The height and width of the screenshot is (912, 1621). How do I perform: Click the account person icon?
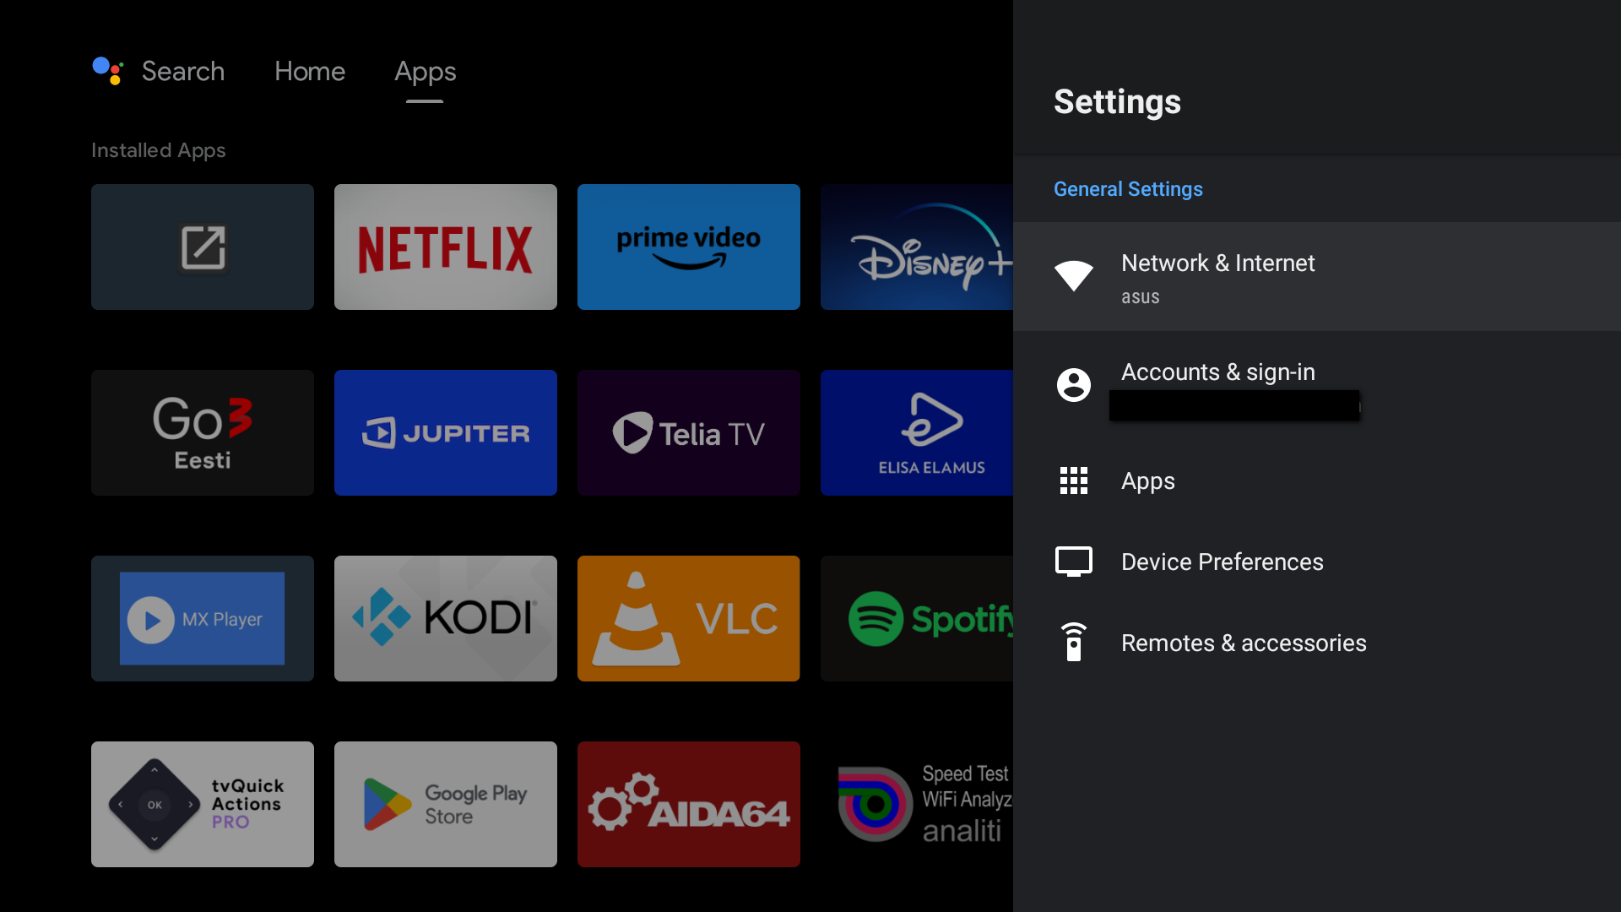point(1074,385)
